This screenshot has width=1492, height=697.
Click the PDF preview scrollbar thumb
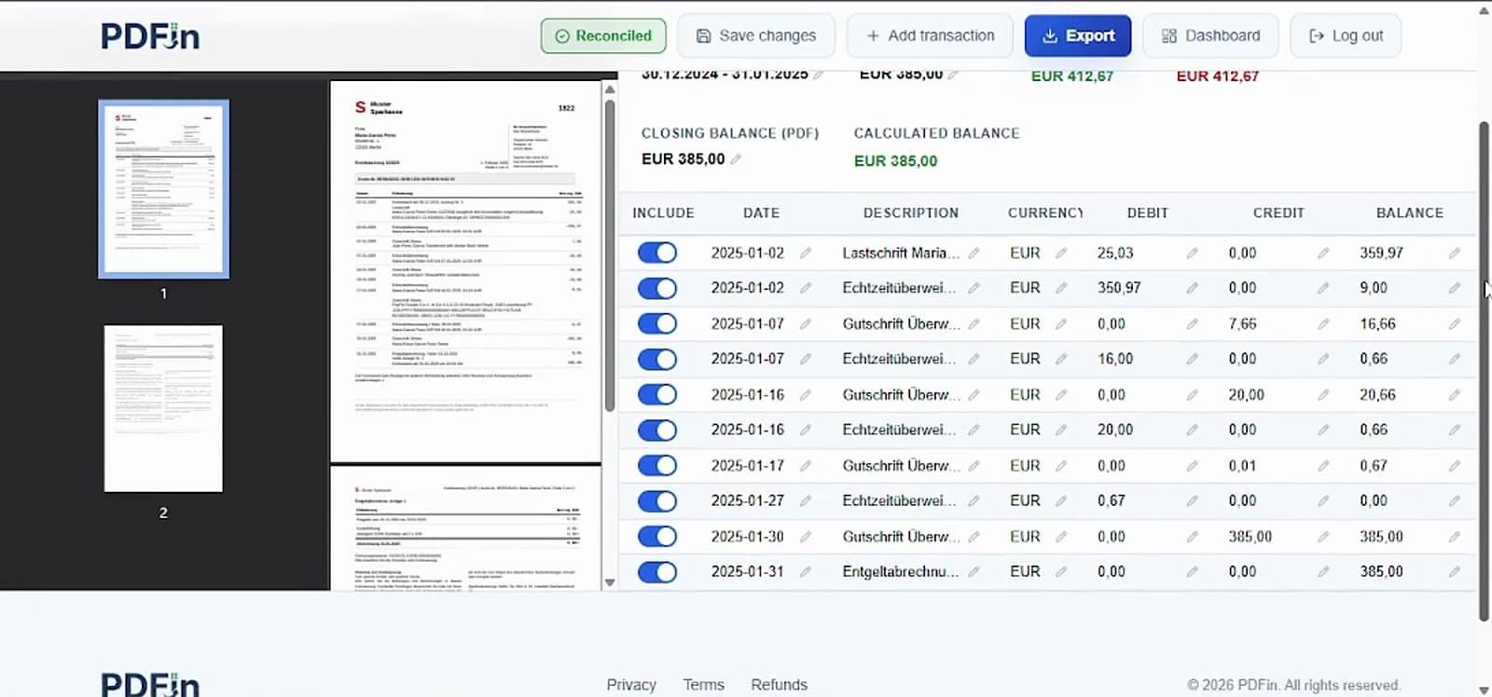click(x=610, y=256)
